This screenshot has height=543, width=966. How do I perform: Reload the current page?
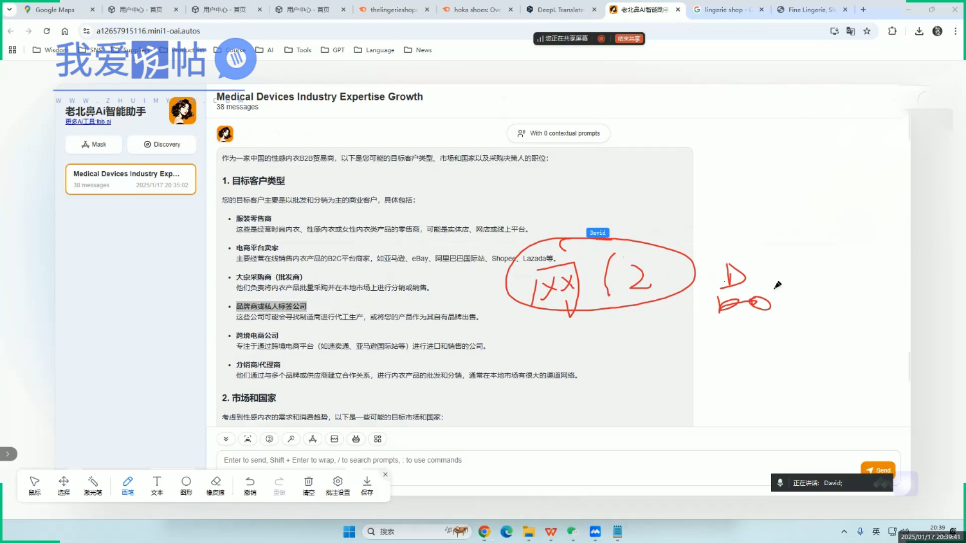coord(46,31)
